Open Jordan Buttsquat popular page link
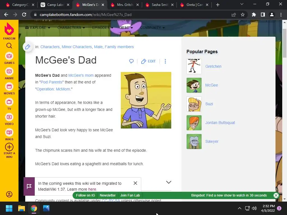 coord(220,123)
